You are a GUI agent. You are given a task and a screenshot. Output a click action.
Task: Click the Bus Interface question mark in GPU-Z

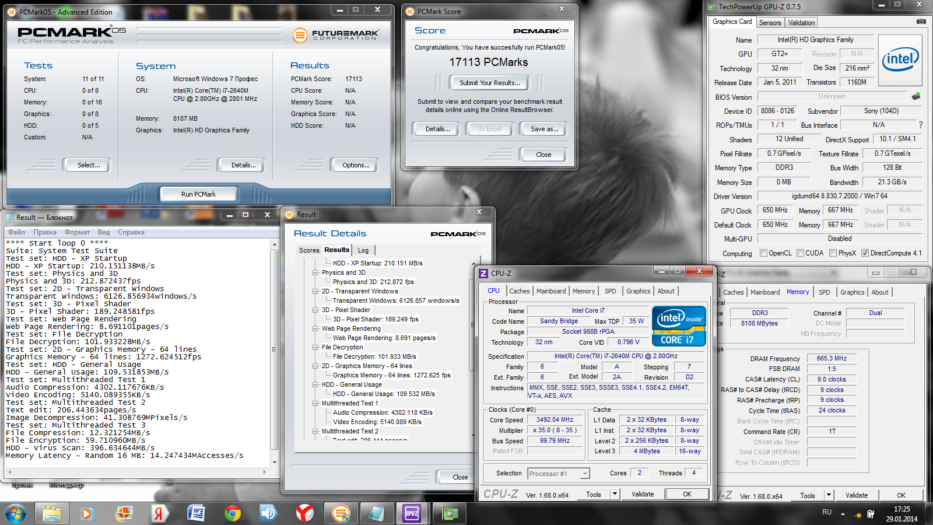(921, 125)
